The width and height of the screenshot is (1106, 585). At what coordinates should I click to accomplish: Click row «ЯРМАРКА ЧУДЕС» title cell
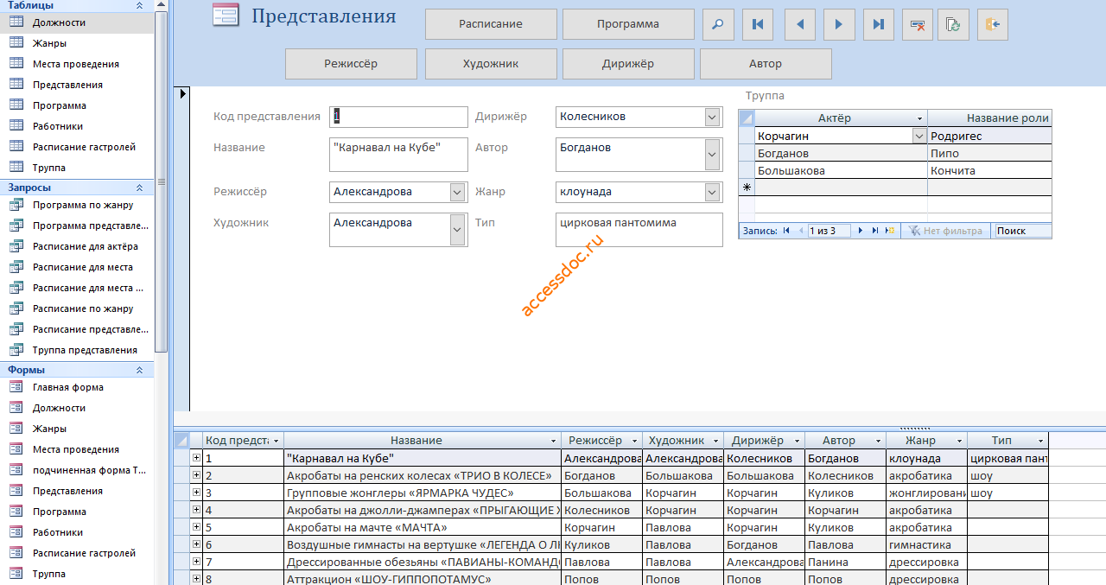point(423,493)
